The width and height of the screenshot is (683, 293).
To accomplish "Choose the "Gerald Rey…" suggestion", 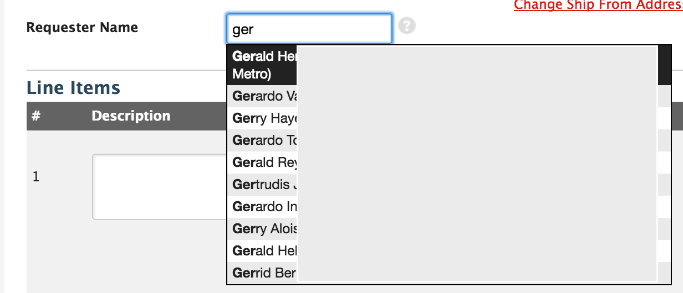I will 264,163.
